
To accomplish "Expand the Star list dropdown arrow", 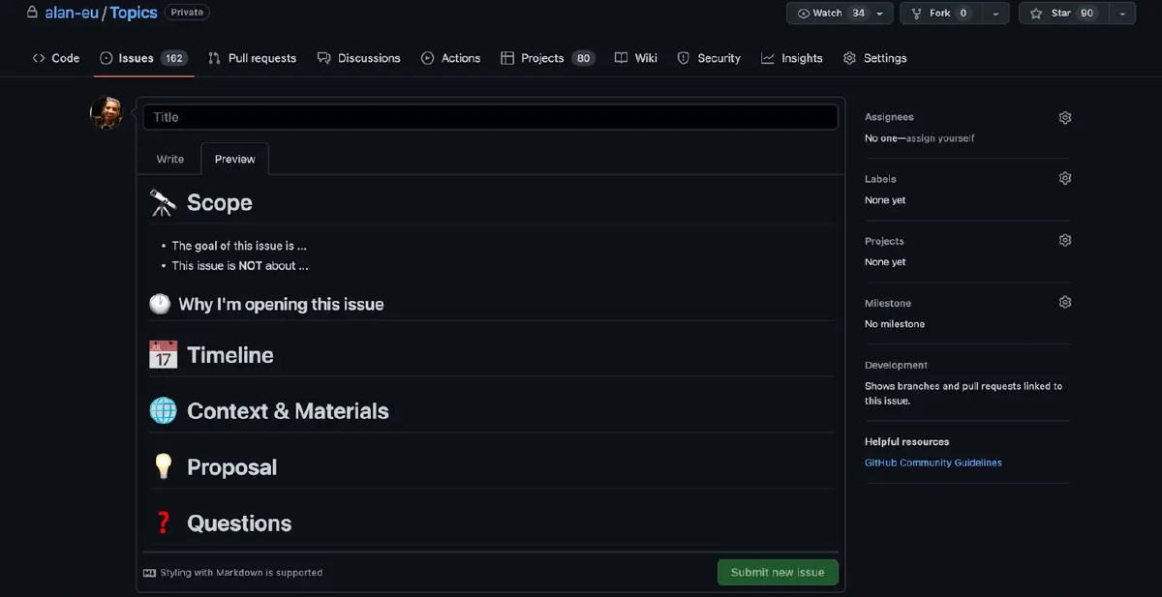I will click(1120, 14).
